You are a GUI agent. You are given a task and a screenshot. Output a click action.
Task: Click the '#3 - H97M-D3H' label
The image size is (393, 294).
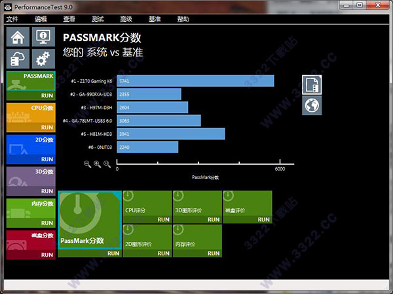click(96, 108)
